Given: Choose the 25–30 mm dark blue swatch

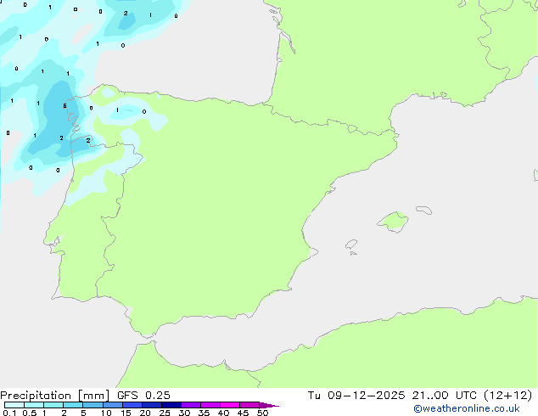Looking at the screenshot, I should coord(171,405).
